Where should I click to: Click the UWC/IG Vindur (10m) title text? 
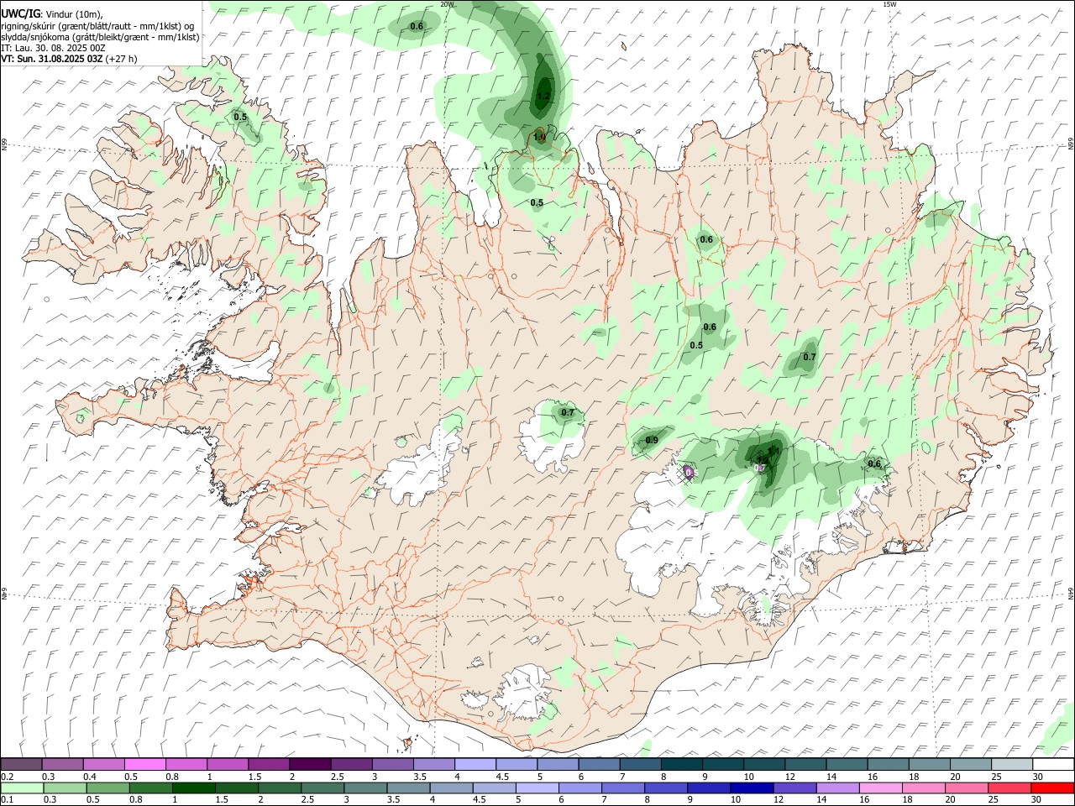[51, 13]
